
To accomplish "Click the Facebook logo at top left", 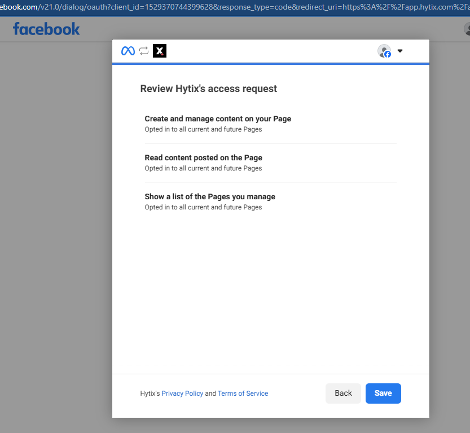I will click(46, 29).
